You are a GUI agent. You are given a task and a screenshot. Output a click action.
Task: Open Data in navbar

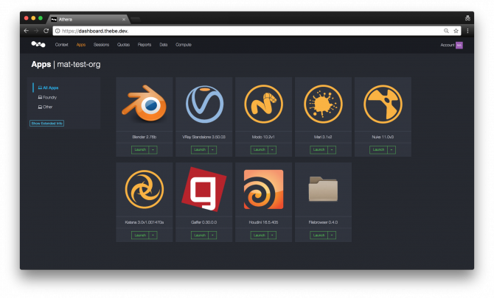163,45
